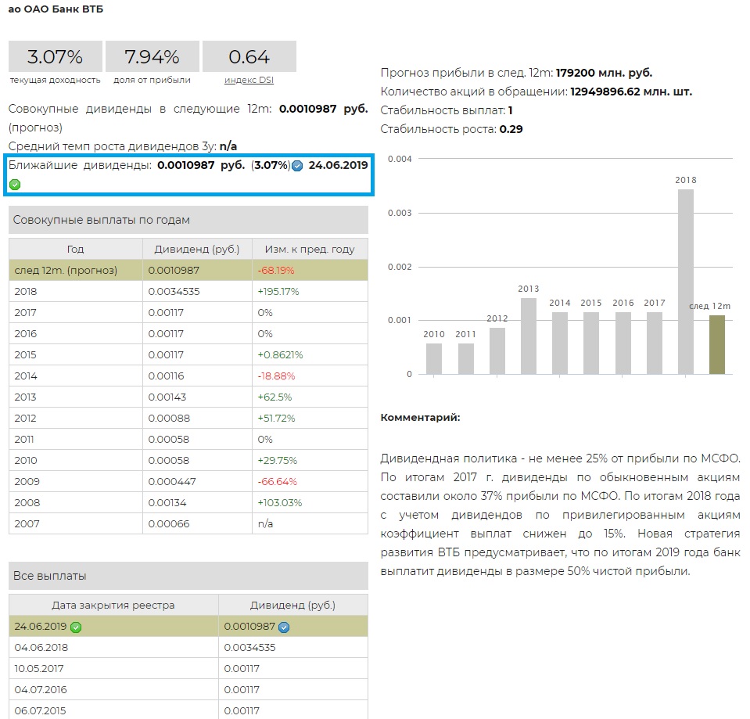Click the +195.17% change value for 2018
750x719 pixels.
278,291
